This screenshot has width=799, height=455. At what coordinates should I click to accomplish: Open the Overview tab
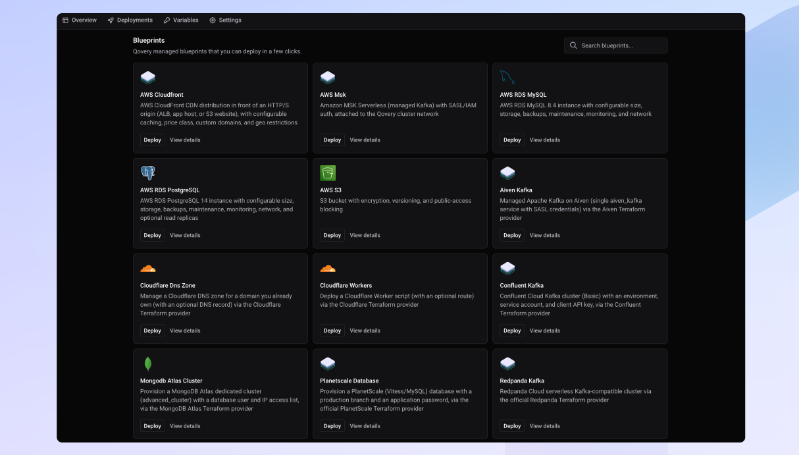point(80,20)
